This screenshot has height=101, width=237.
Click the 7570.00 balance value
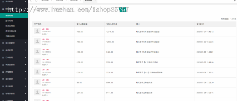[110, 62]
